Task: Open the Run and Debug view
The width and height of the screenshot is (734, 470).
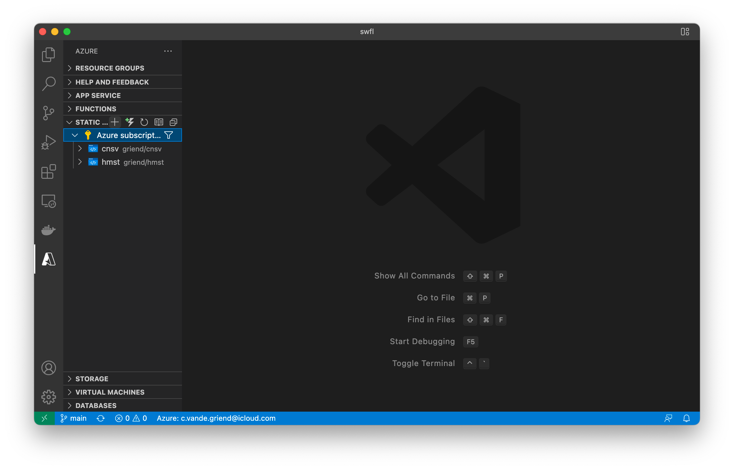Action: (x=48, y=142)
